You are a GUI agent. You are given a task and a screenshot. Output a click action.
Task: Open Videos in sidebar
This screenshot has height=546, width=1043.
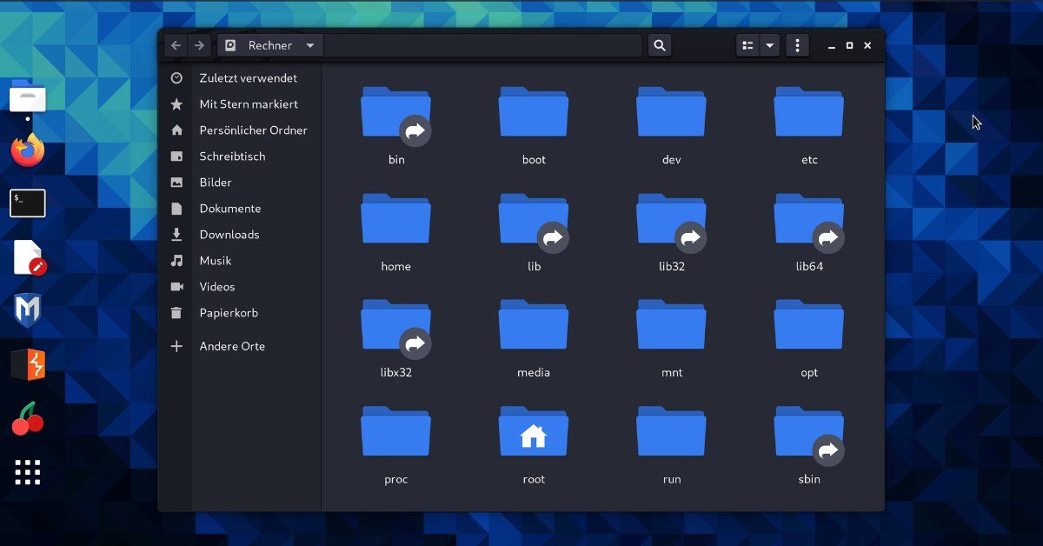coord(217,287)
